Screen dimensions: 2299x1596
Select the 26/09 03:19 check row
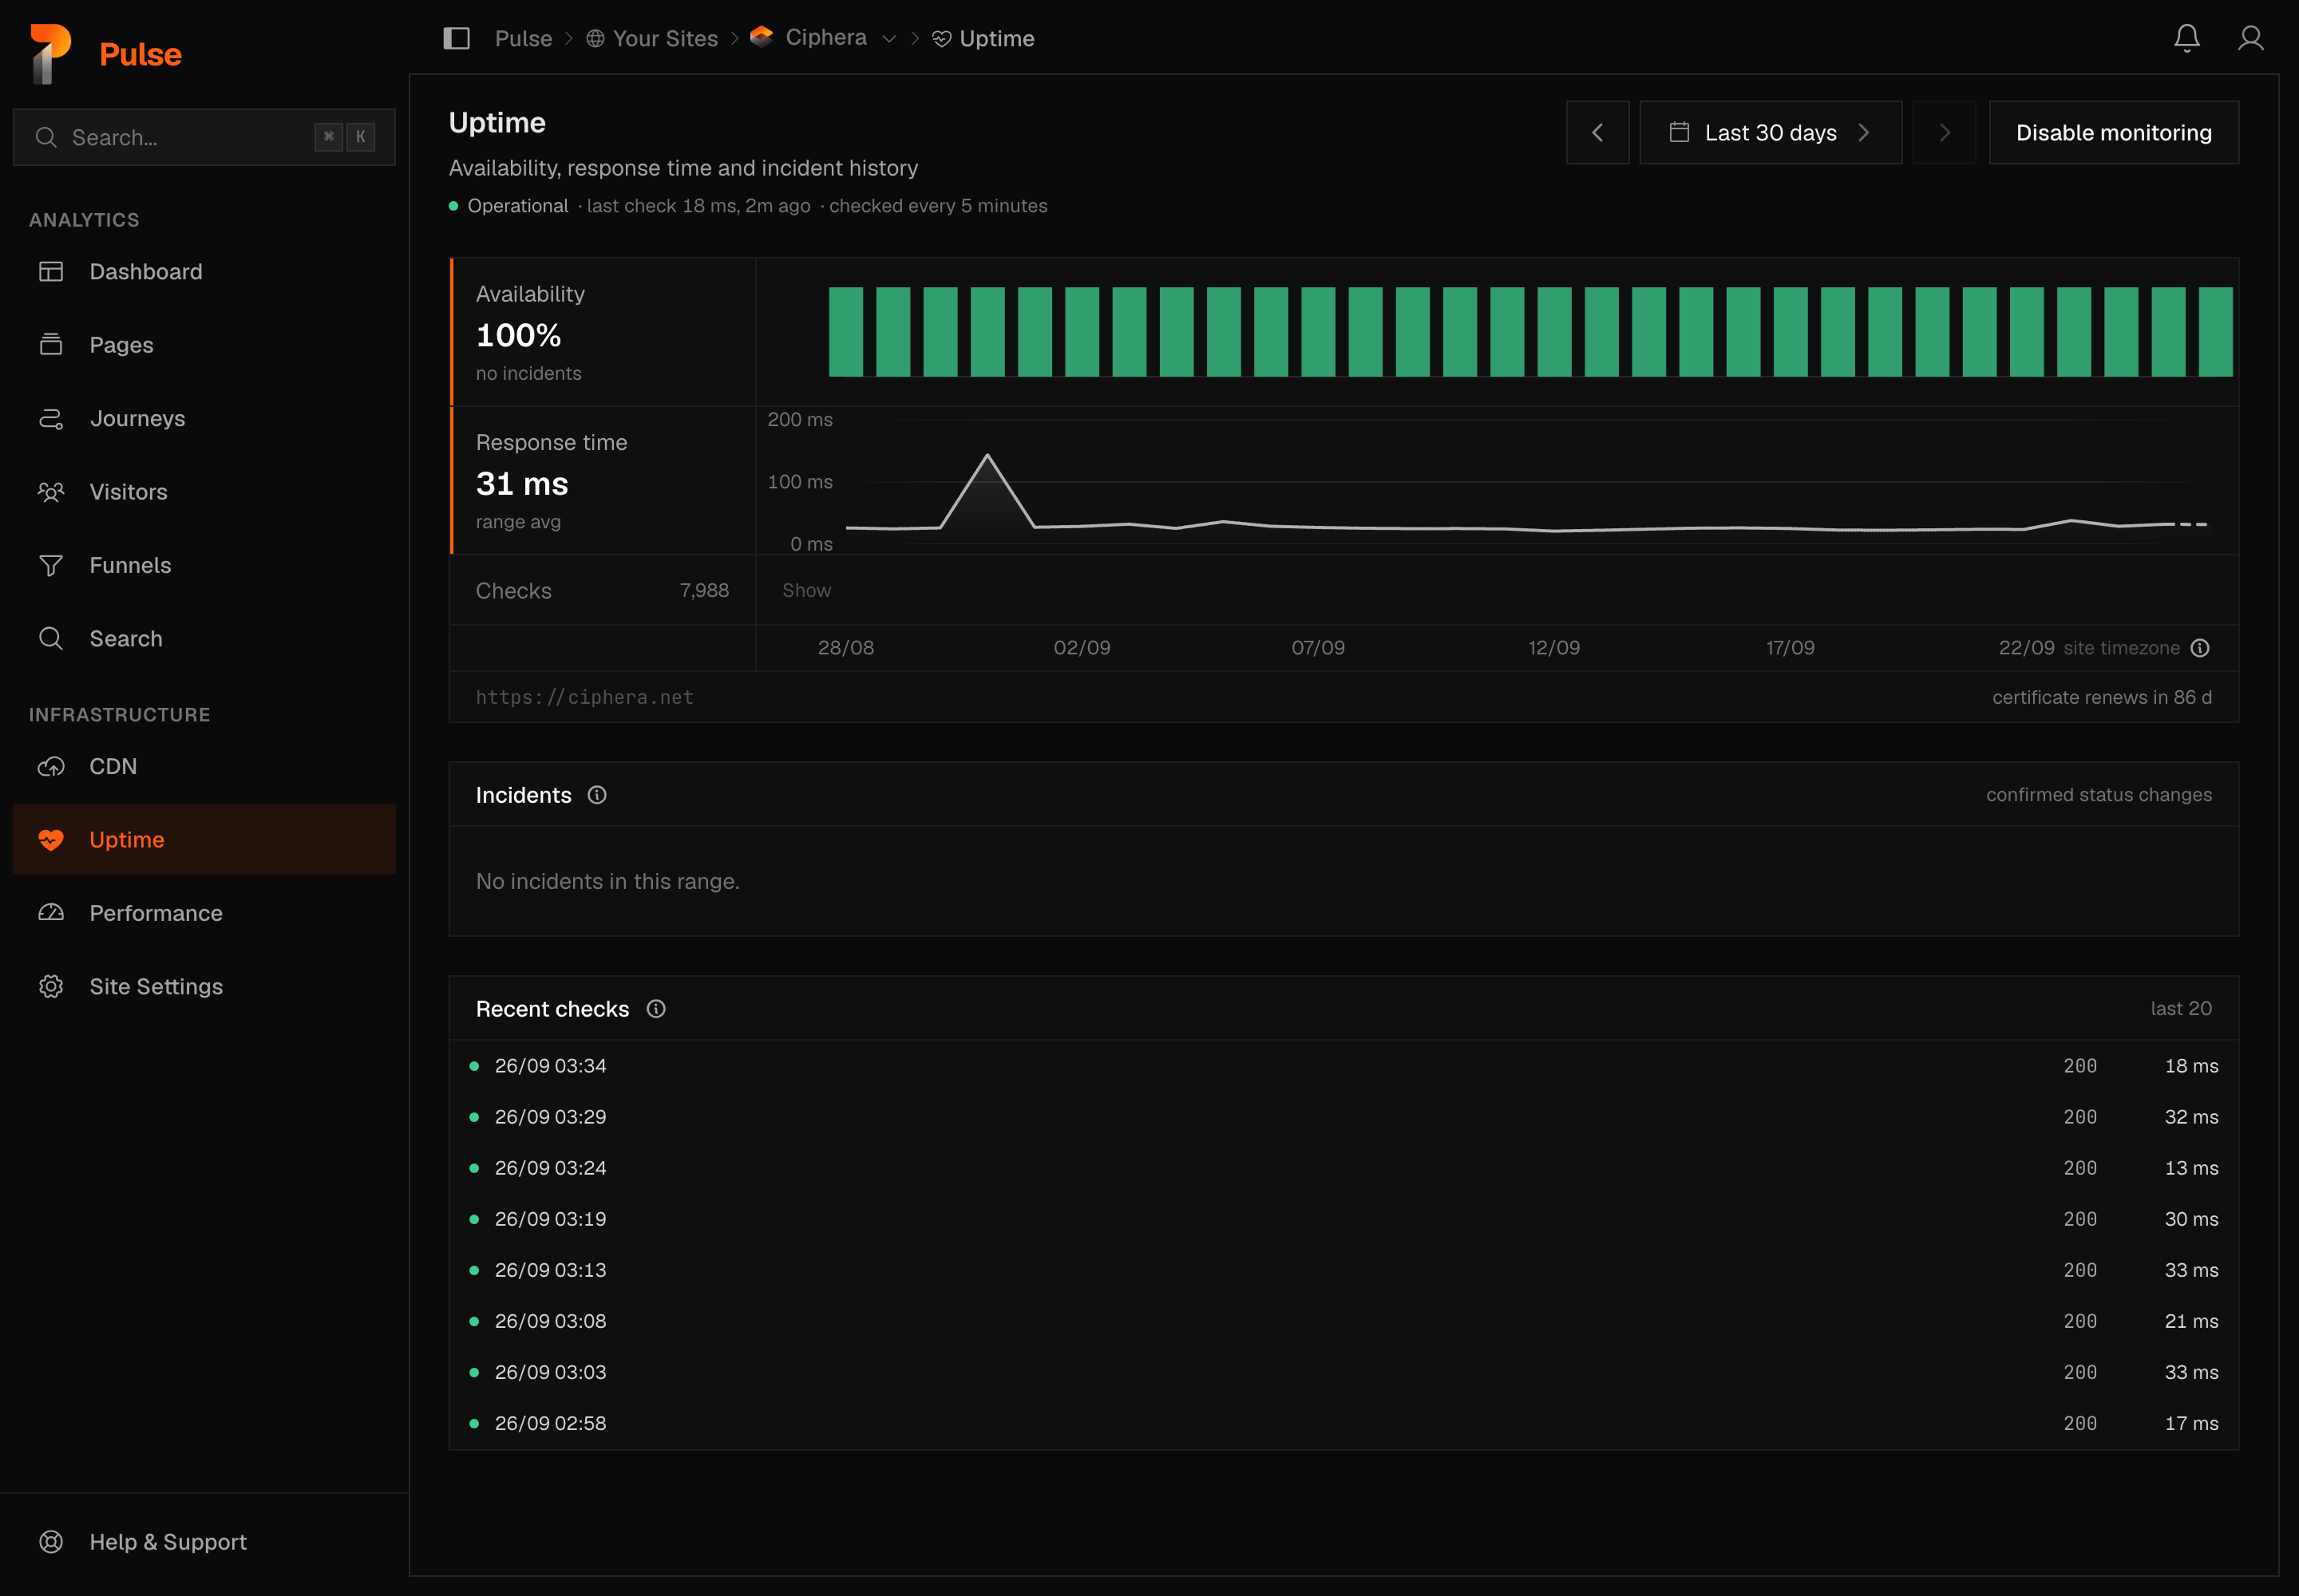[x=1343, y=1219]
